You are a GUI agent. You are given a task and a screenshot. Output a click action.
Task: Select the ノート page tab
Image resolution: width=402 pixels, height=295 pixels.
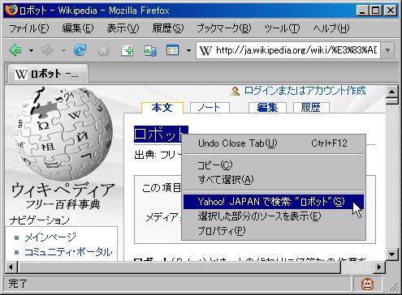tap(210, 108)
